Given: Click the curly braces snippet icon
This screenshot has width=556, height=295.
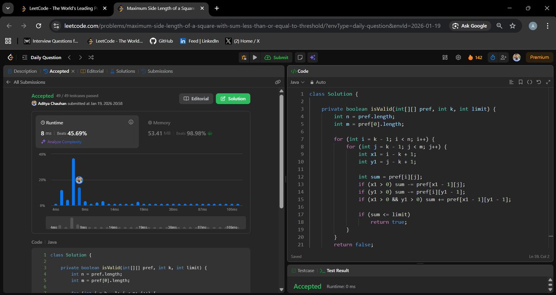Looking at the screenshot, I should pos(530,82).
